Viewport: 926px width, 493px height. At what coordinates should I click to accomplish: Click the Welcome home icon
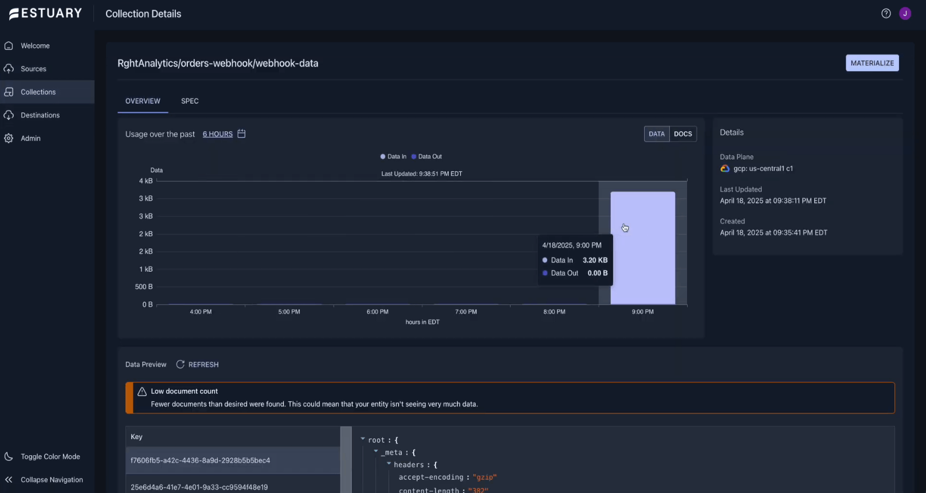coord(9,46)
